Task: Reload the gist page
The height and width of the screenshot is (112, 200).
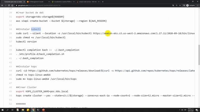Action: click(x=9, y=6)
